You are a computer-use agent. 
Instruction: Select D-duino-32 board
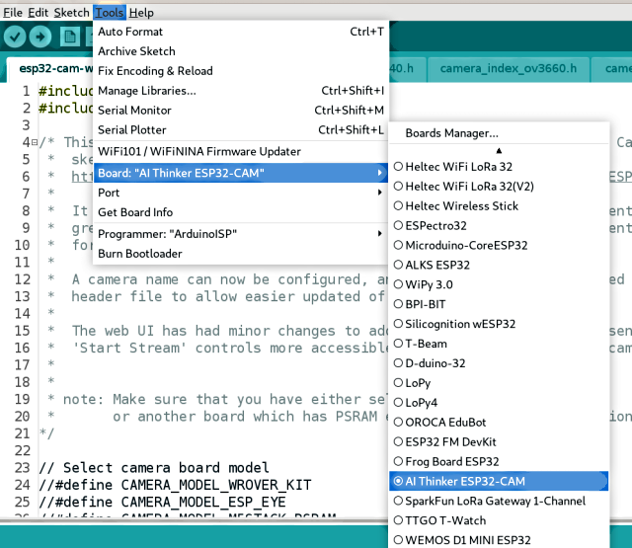point(499,363)
